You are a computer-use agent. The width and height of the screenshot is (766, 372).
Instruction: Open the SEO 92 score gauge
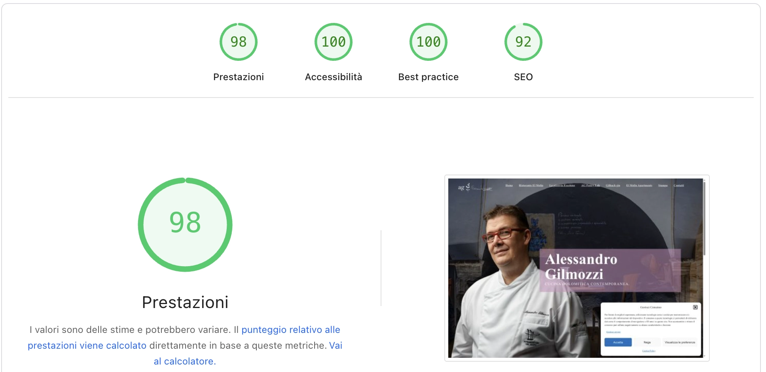[523, 42]
